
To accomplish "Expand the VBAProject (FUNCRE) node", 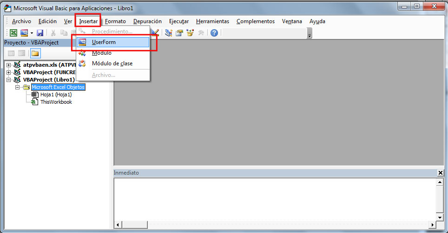I will pos(8,72).
